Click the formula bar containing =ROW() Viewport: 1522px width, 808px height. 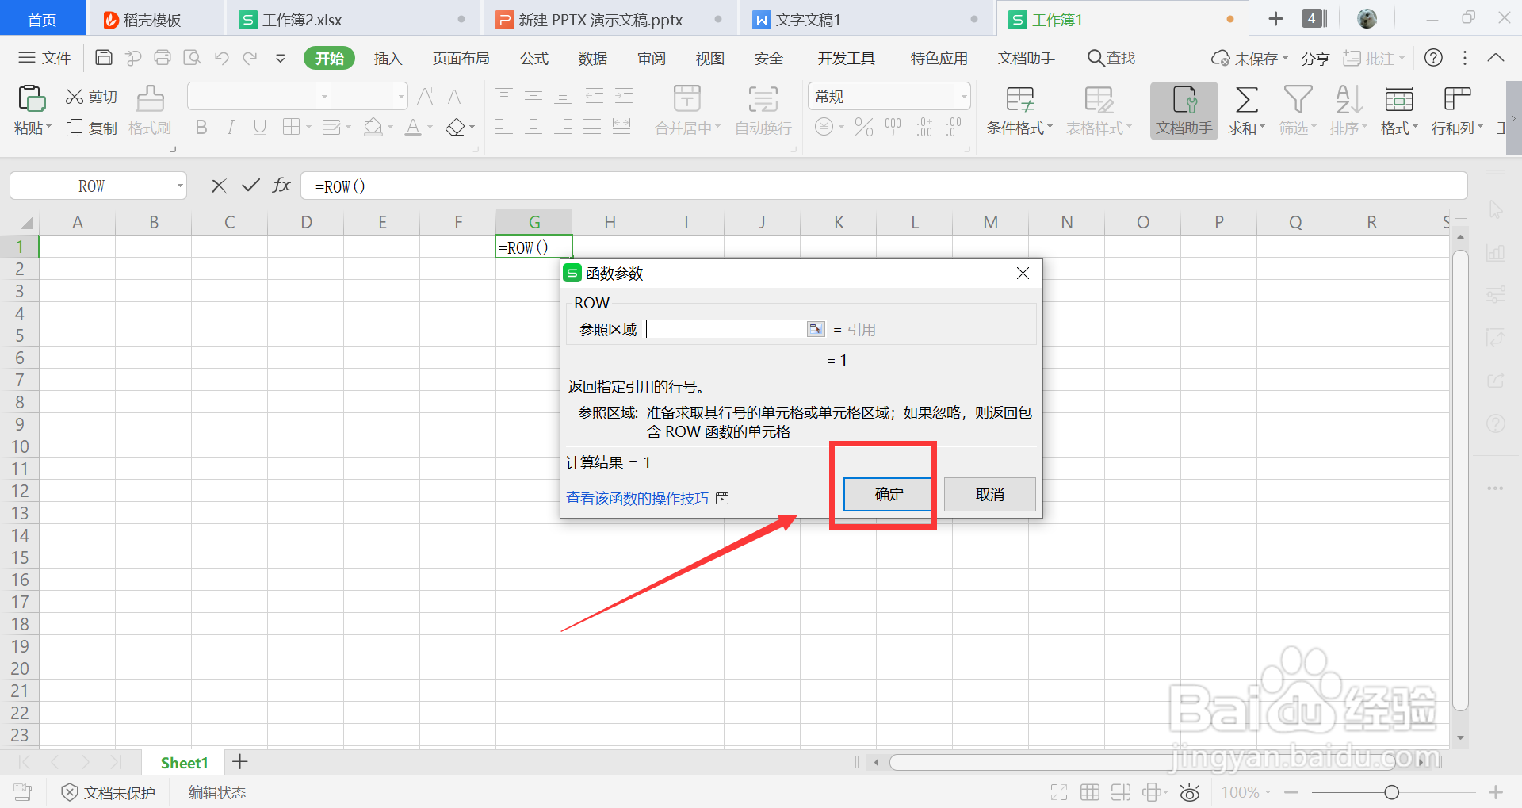(x=884, y=186)
